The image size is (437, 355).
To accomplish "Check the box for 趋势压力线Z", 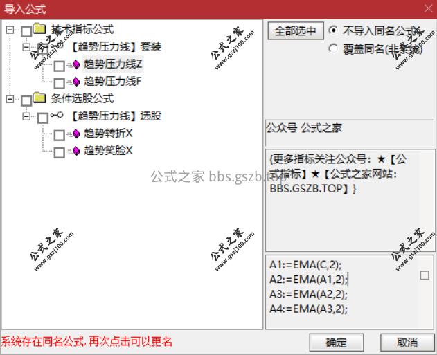I will [x=60, y=66].
